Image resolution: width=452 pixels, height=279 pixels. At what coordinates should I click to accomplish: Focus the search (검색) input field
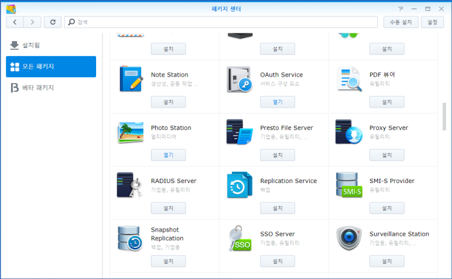pos(221,22)
